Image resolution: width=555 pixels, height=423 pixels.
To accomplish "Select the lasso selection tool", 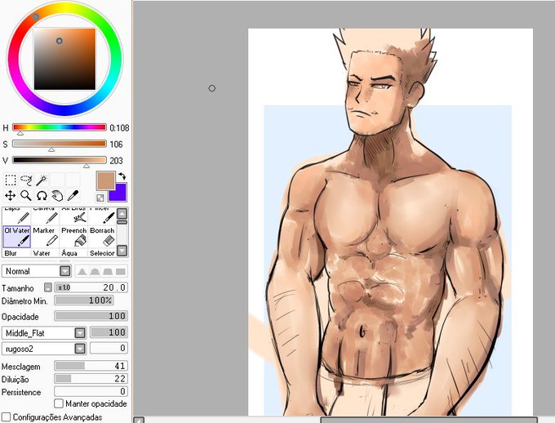I will tap(26, 180).
